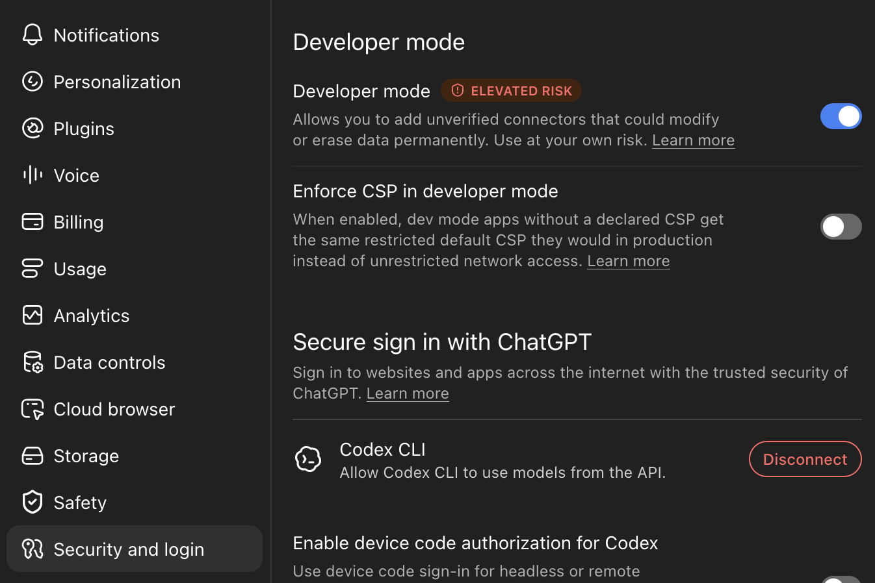Toggle device code authorization for Codex
Screen dimensions: 875x583
841,579
